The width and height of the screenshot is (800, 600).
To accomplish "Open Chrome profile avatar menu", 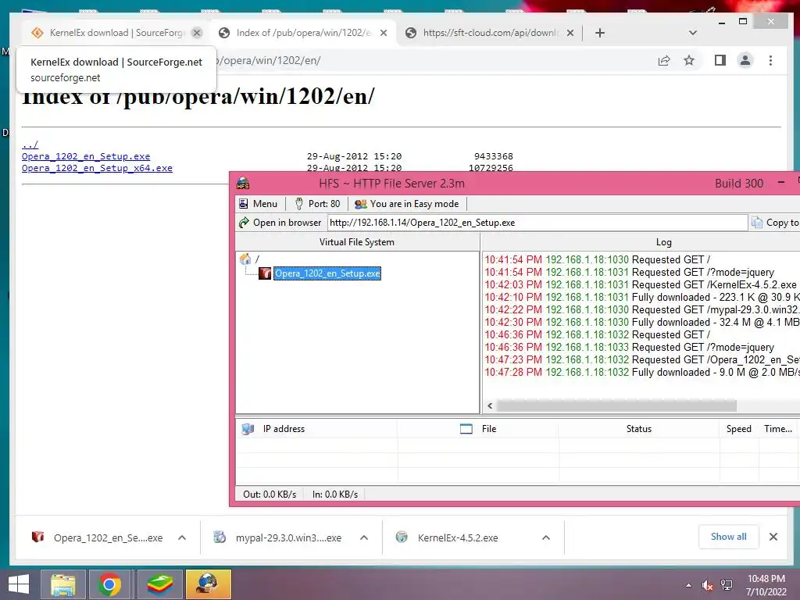I will coord(745,61).
